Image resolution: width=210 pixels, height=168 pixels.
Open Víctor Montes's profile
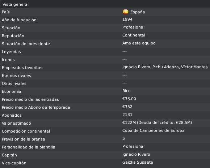[194, 67]
